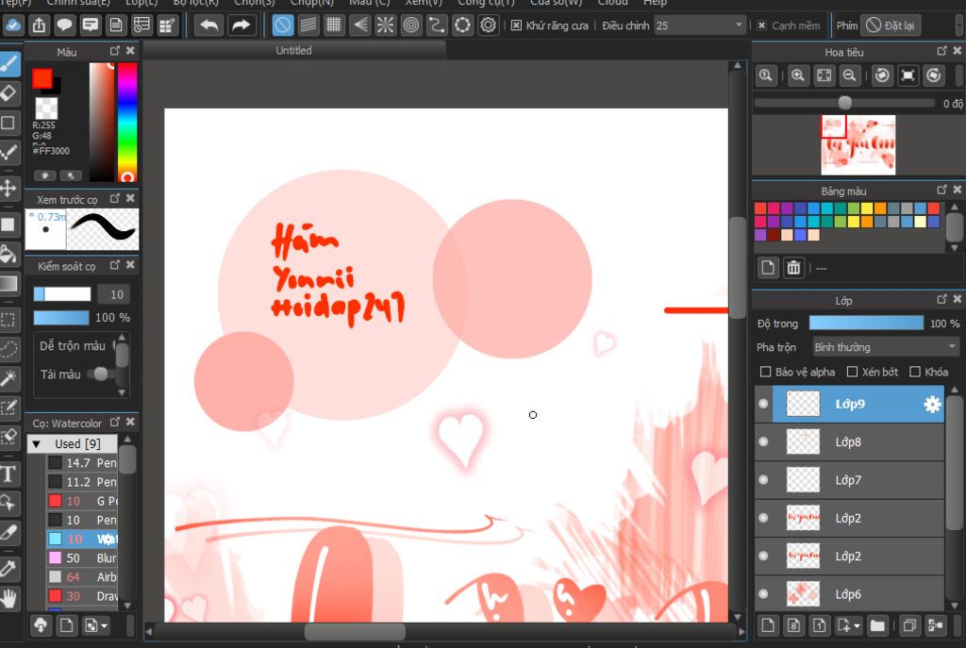Viewport: 966px width, 648px height.
Task: Click the canvas horizontal scrollbar
Action: [x=355, y=631]
